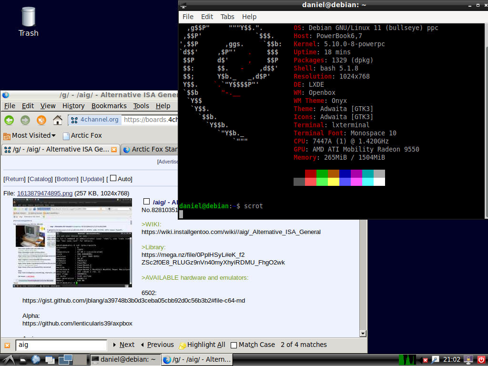Screen dimensions: 488x366
Task: Toggle the Auto update checkbox
Action: pos(113,178)
